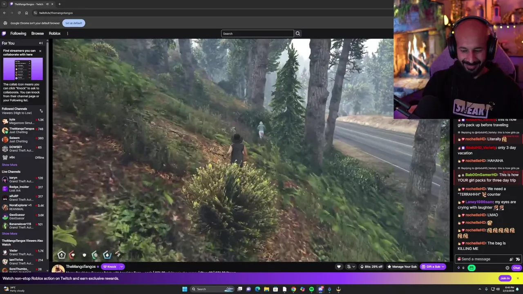
Task: Open GeoGuessr channel
Action: (22, 216)
